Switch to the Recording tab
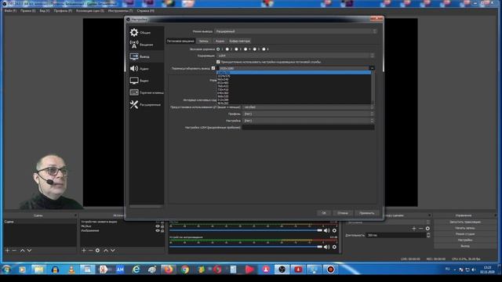The image size is (502, 282). 204,41
